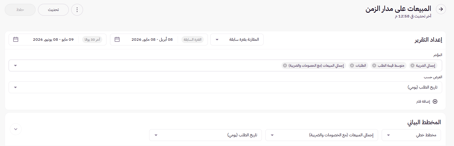This screenshot has width=454, height=146.
Task: Remove the إجمالي الضريبة metric chip
Action: pos(412,65)
